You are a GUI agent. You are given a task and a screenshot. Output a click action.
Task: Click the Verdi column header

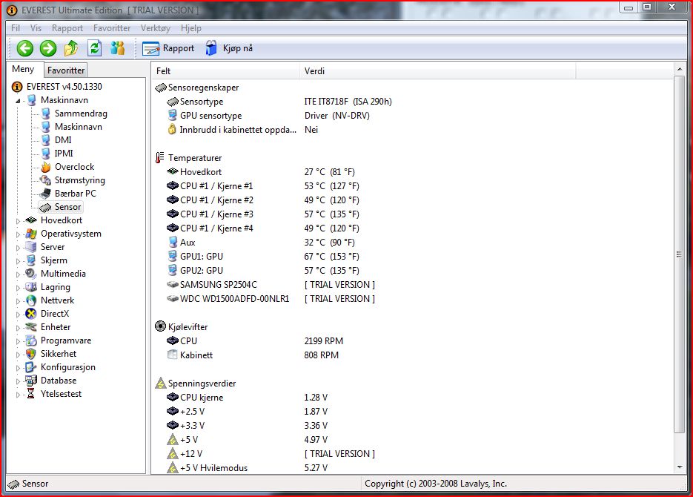(437, 70)
